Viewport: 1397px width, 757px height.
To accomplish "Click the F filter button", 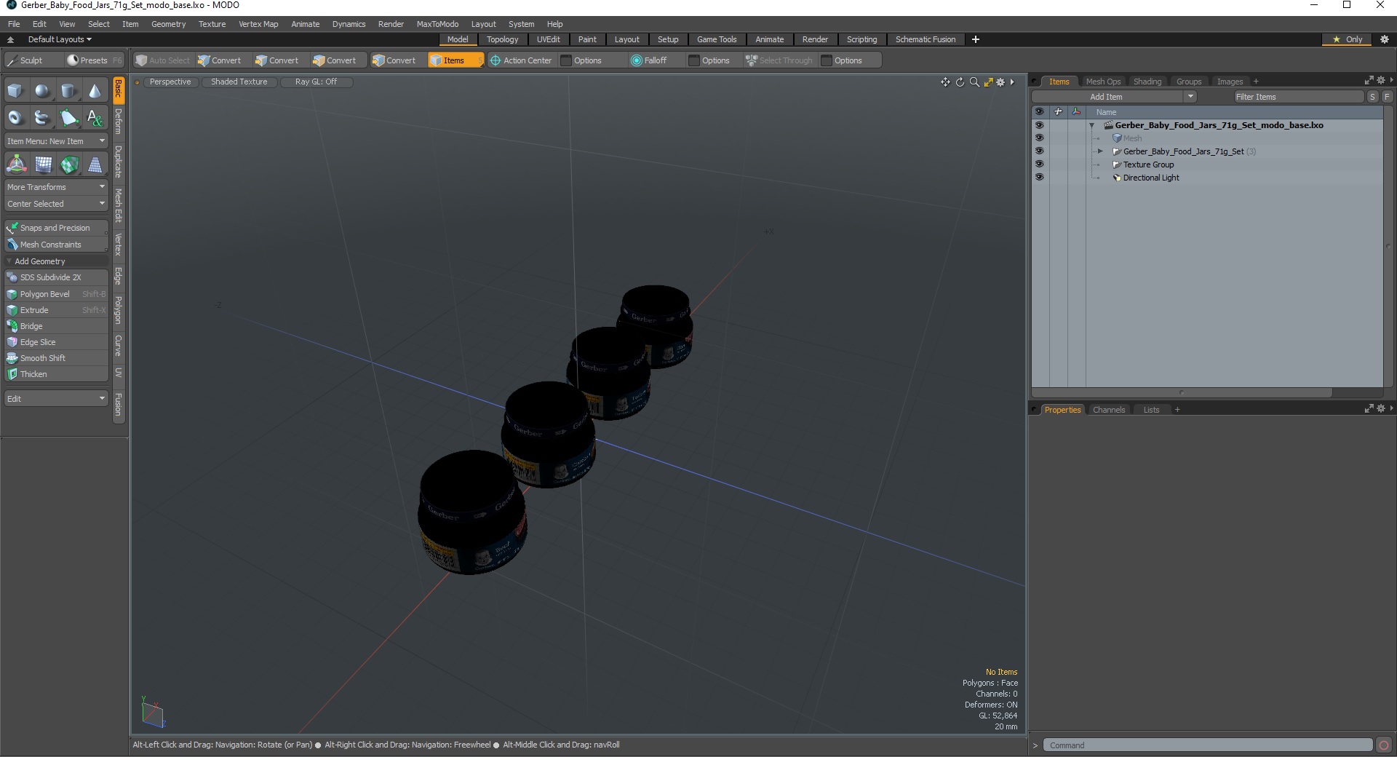I will [x=1387, y=97].
